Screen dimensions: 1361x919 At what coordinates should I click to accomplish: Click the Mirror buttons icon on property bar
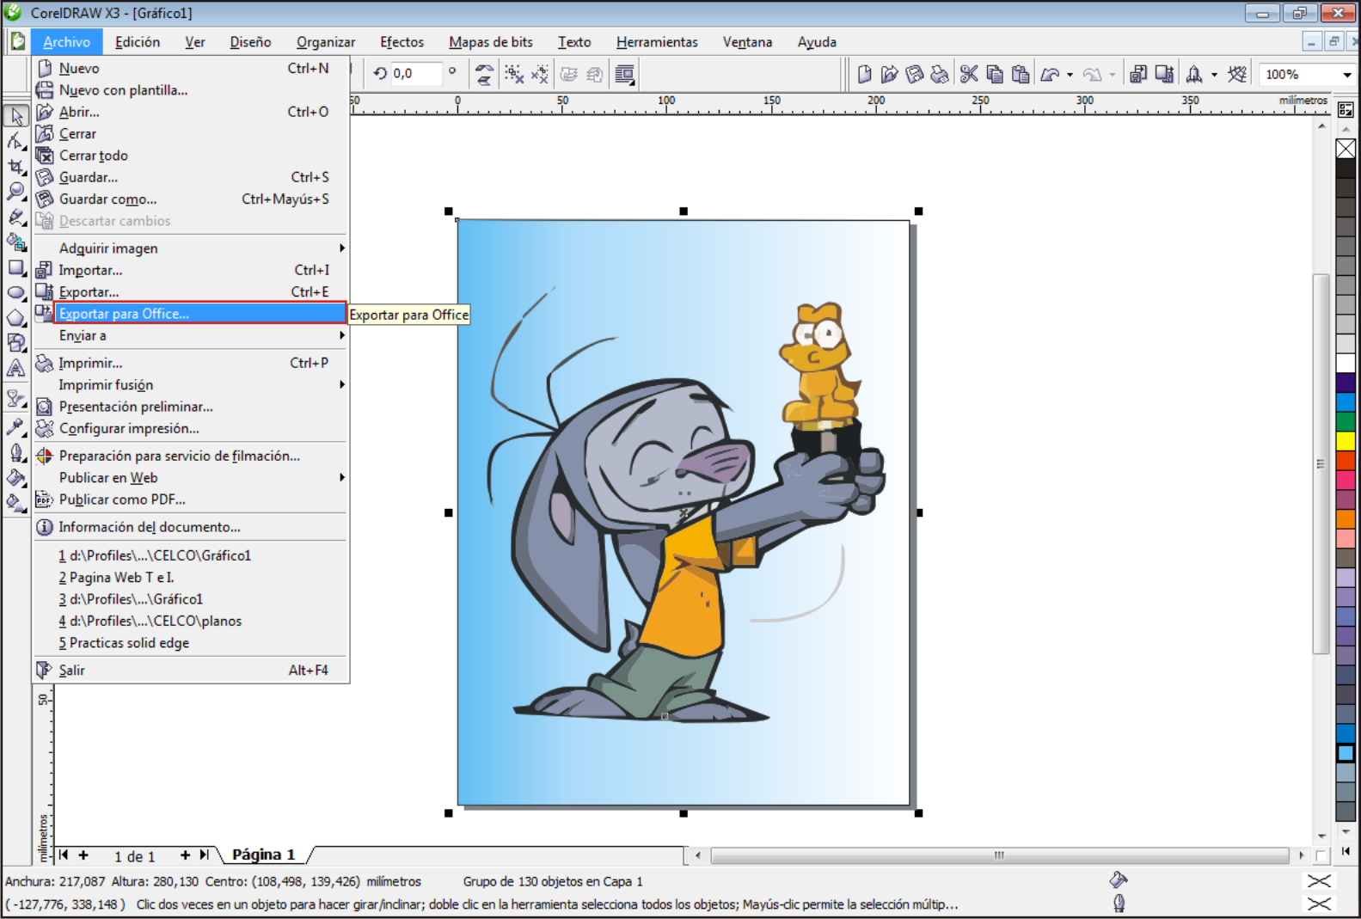(484, 74)
